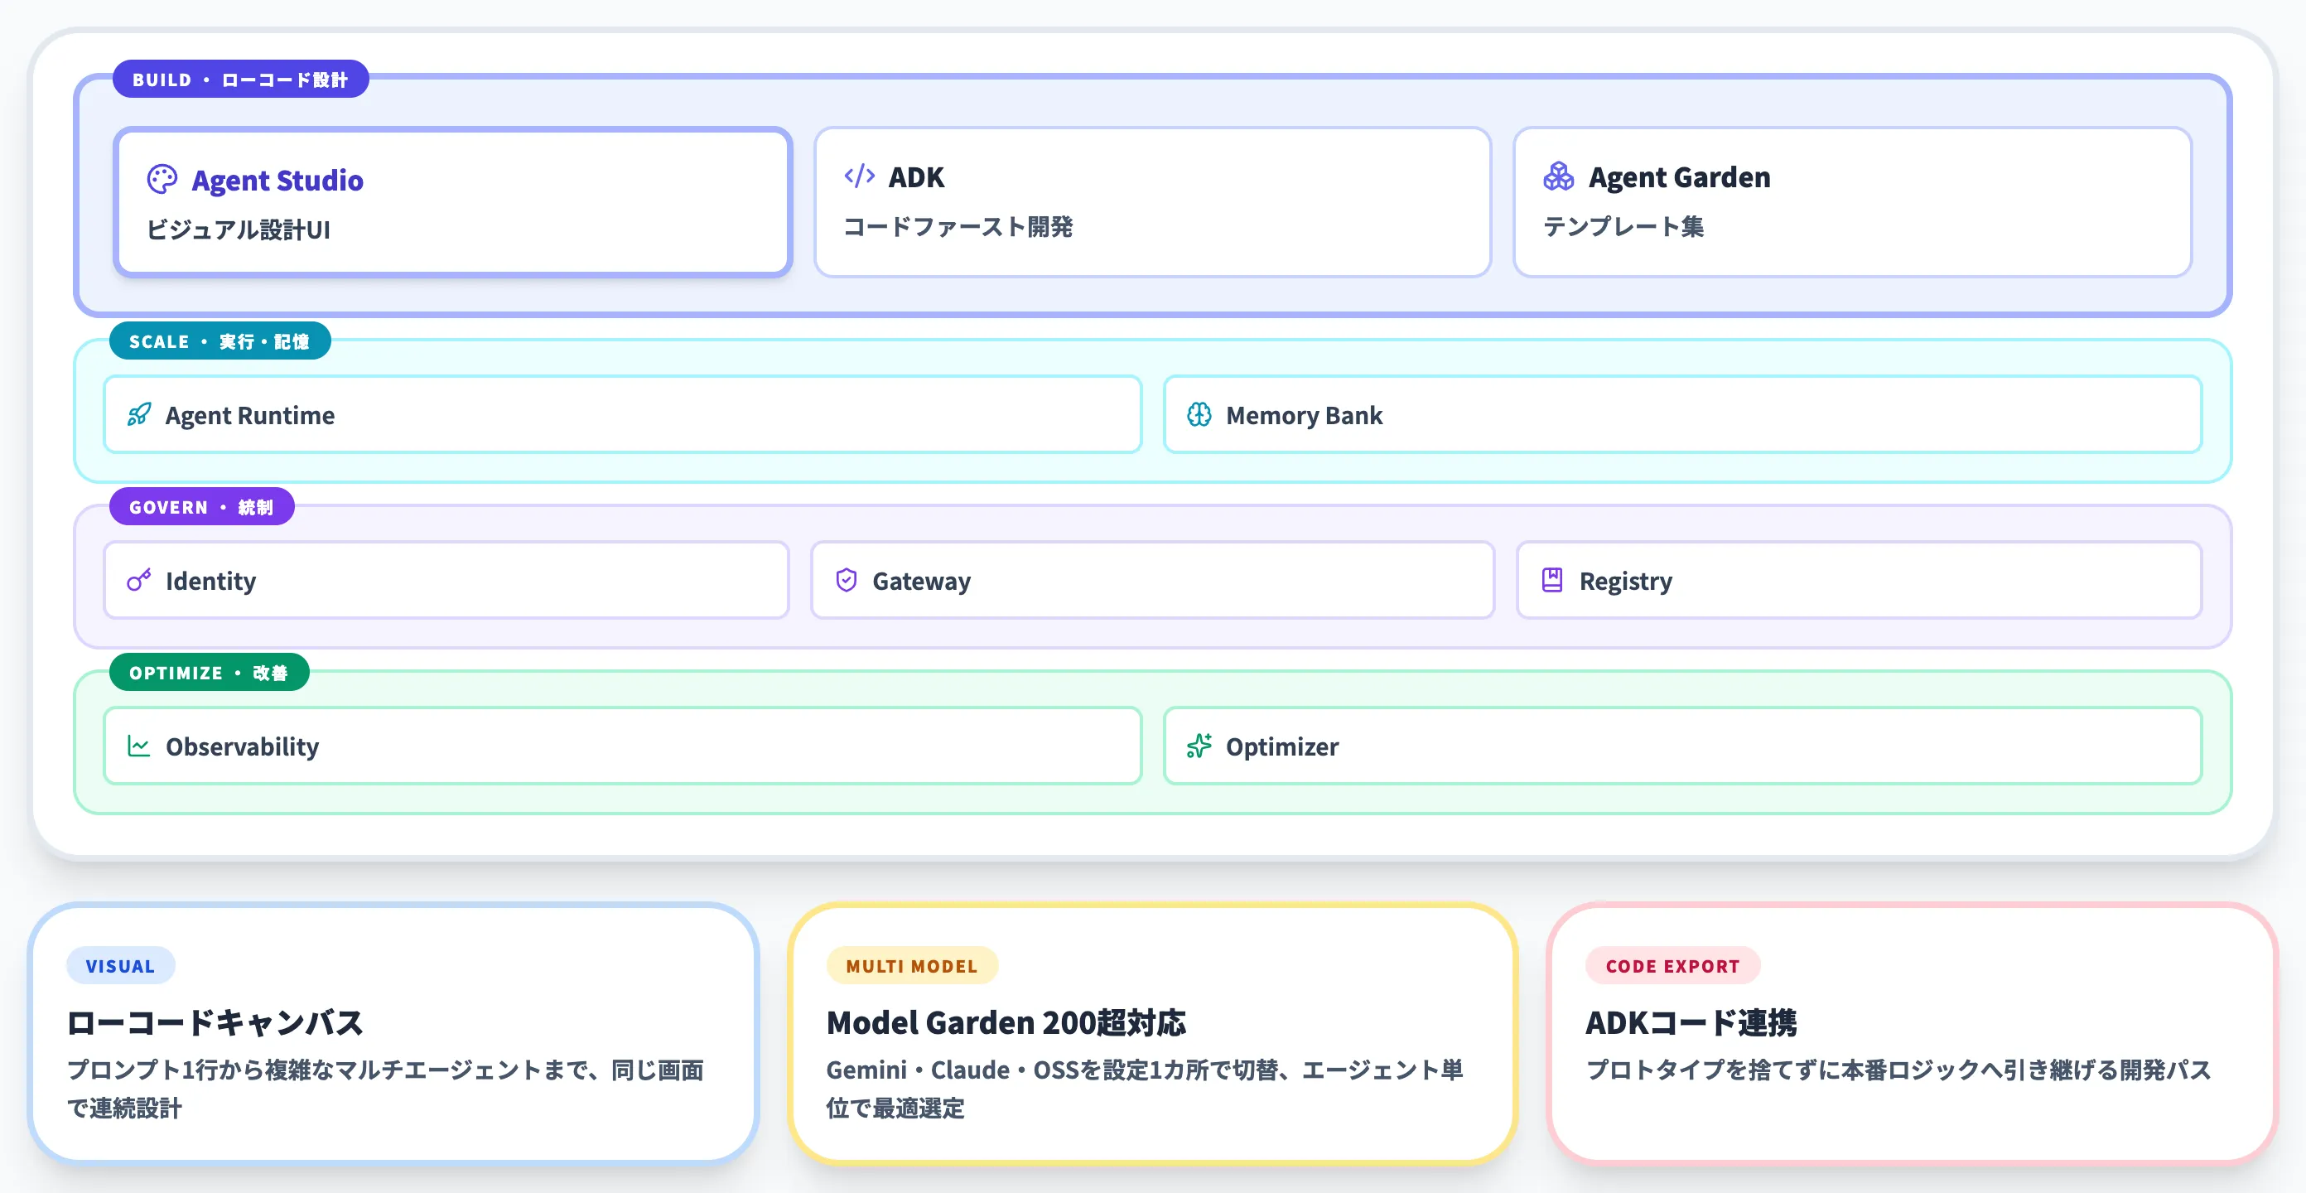The image size is (2306, 1193).
Task: Click the cube cluster icon for Agent Garden
Action: point(1560,176)
